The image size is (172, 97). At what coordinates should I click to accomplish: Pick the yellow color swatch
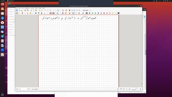(x=113, y=13)
